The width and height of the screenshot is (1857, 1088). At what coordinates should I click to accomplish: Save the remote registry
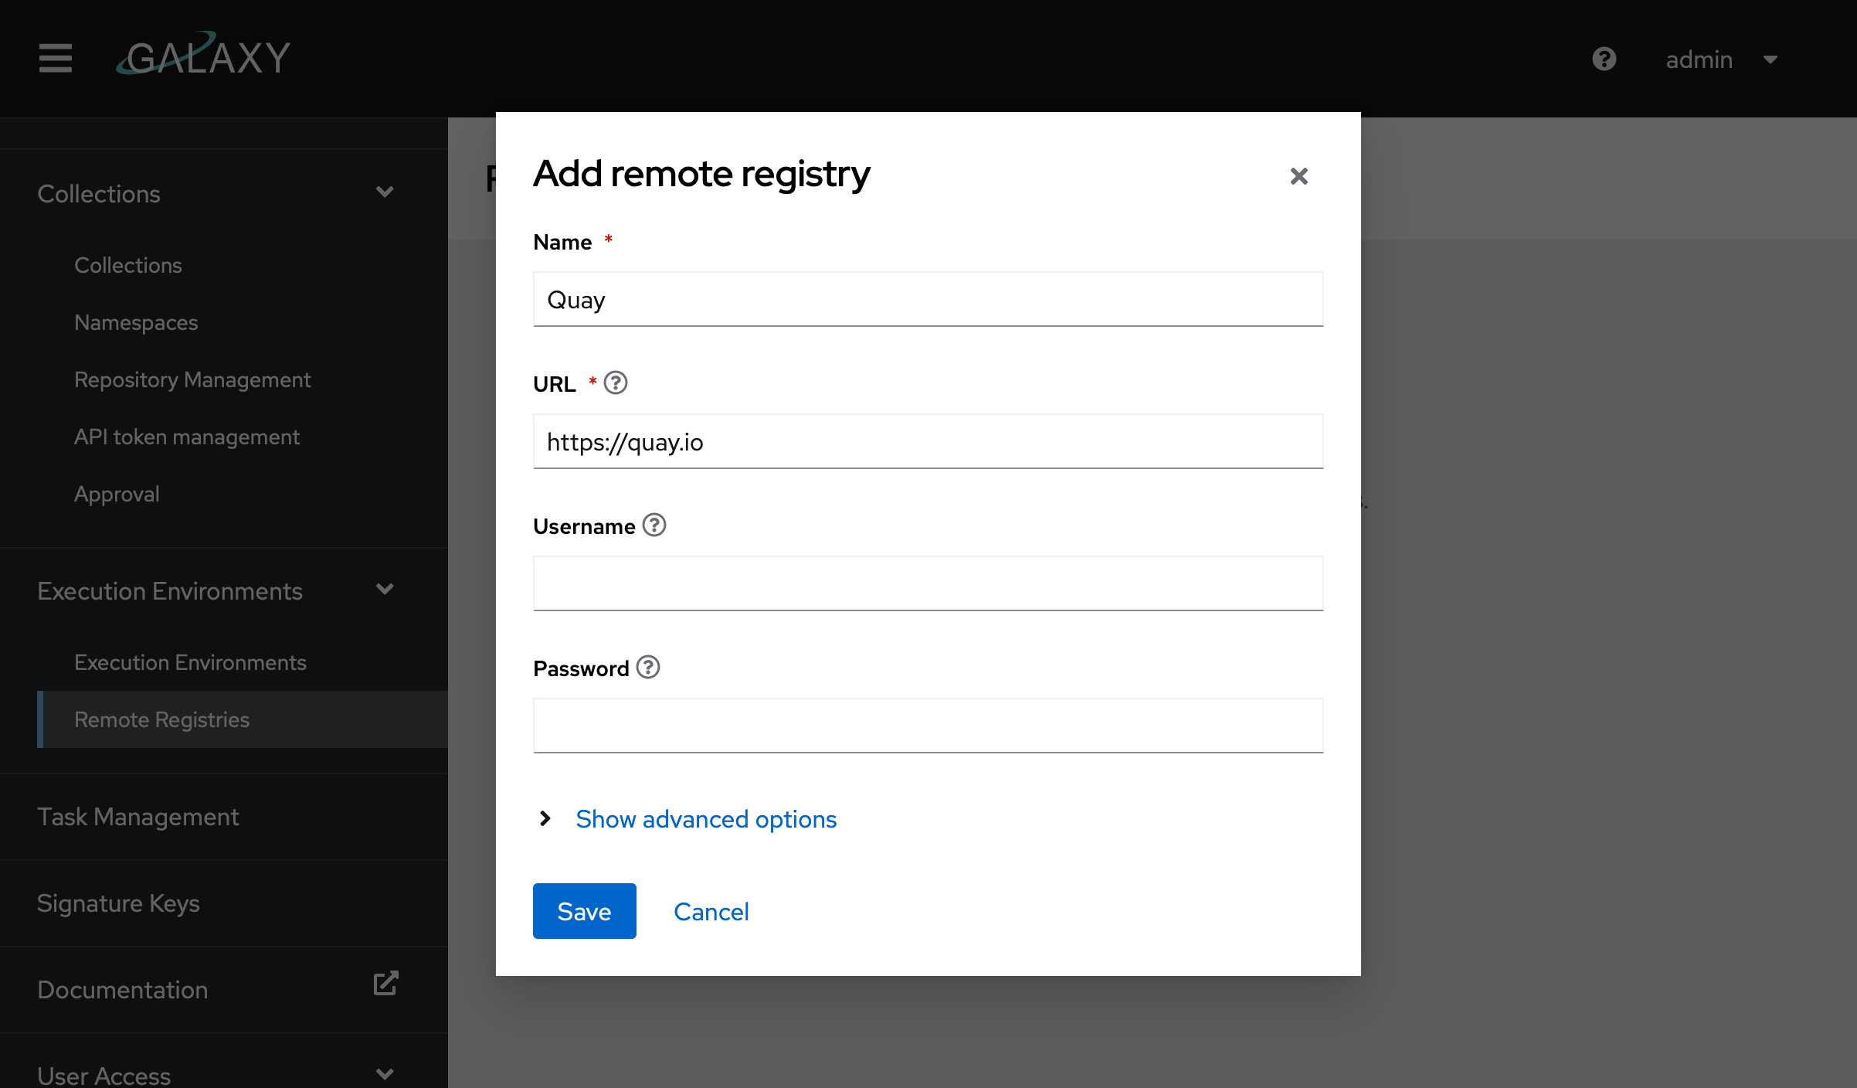[x=585, y=911]
